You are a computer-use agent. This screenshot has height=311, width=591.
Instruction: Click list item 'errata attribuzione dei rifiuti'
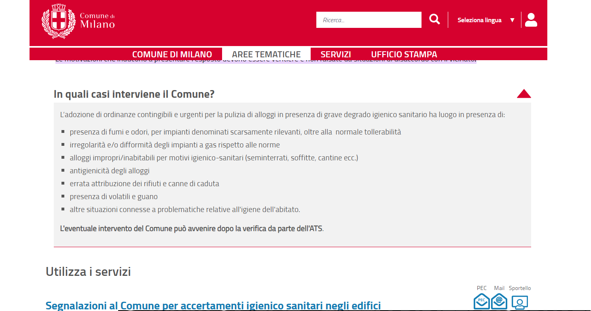(x=144, y=184)
